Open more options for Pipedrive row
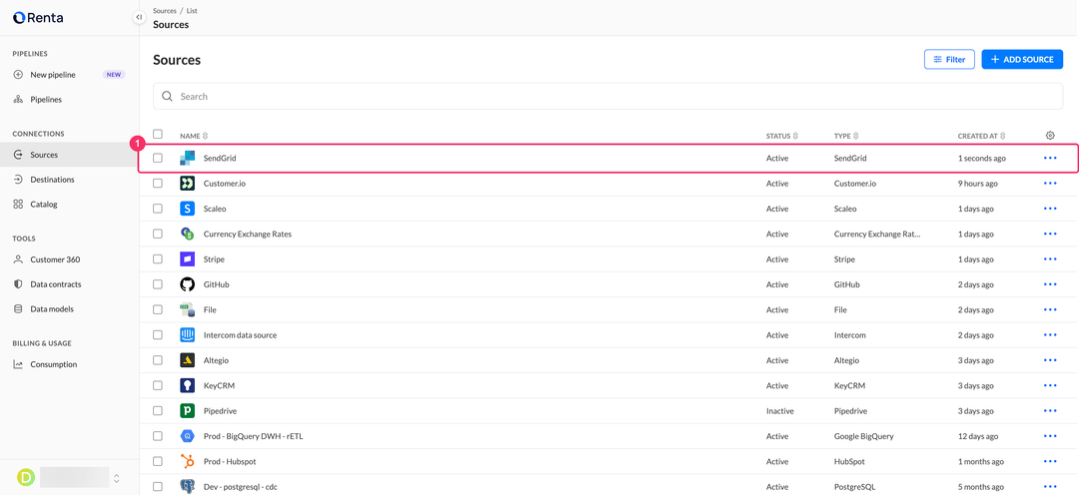This screenshot has width=1079, height=495. pyautogui.click(x=1050, y=410)
